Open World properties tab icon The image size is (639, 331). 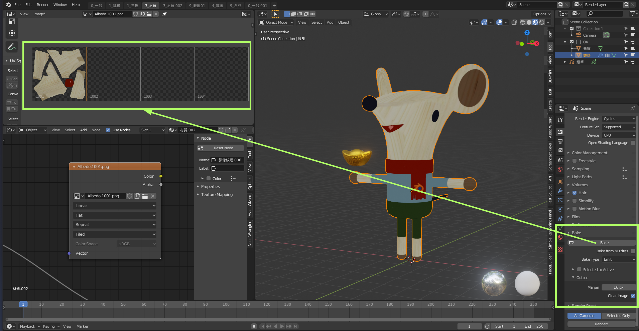tap(560, 169)
